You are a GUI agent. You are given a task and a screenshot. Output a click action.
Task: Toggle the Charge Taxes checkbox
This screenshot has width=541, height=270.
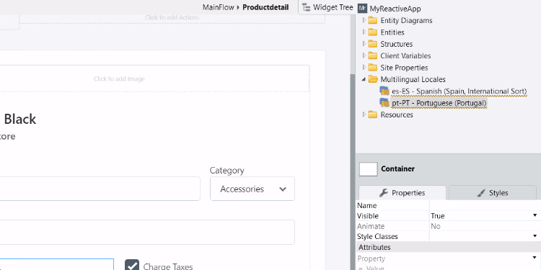[x=132, y=265]
